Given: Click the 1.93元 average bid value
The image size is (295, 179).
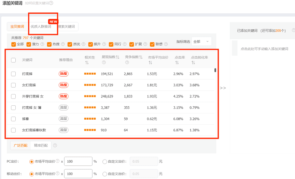Looking at the screenshot, I should (x=152, y=96).
